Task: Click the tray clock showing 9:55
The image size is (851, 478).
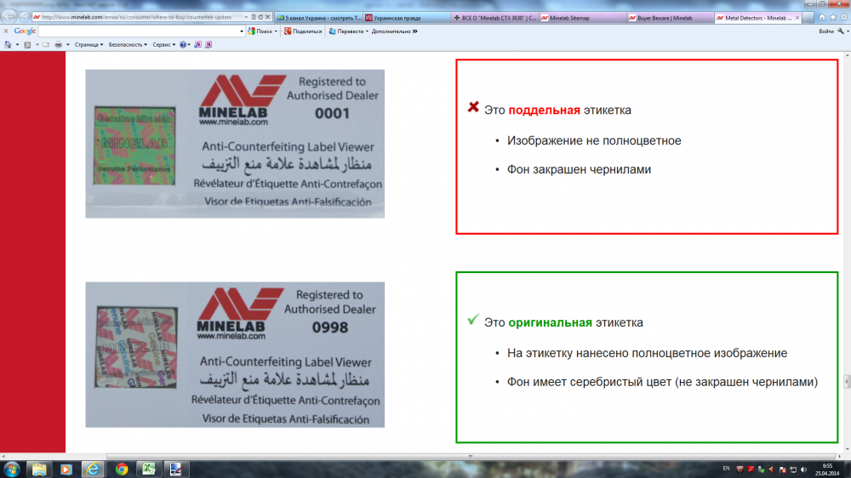Action: [x=827, y=469]
